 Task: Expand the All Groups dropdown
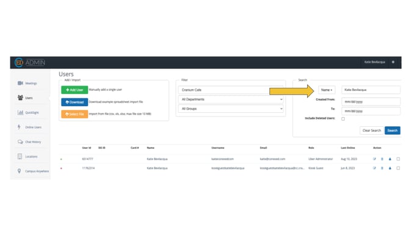(x=231, y=109)
